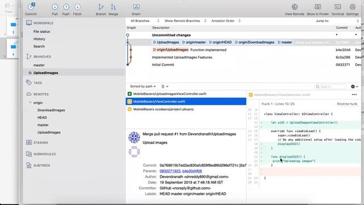Click the Commit column header
364x205 pixels.
click(342, 28)
